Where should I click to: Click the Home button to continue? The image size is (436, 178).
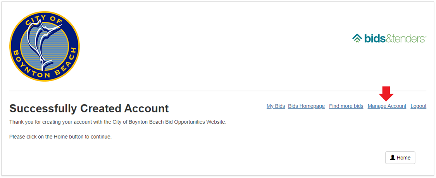tap(400, 158)
